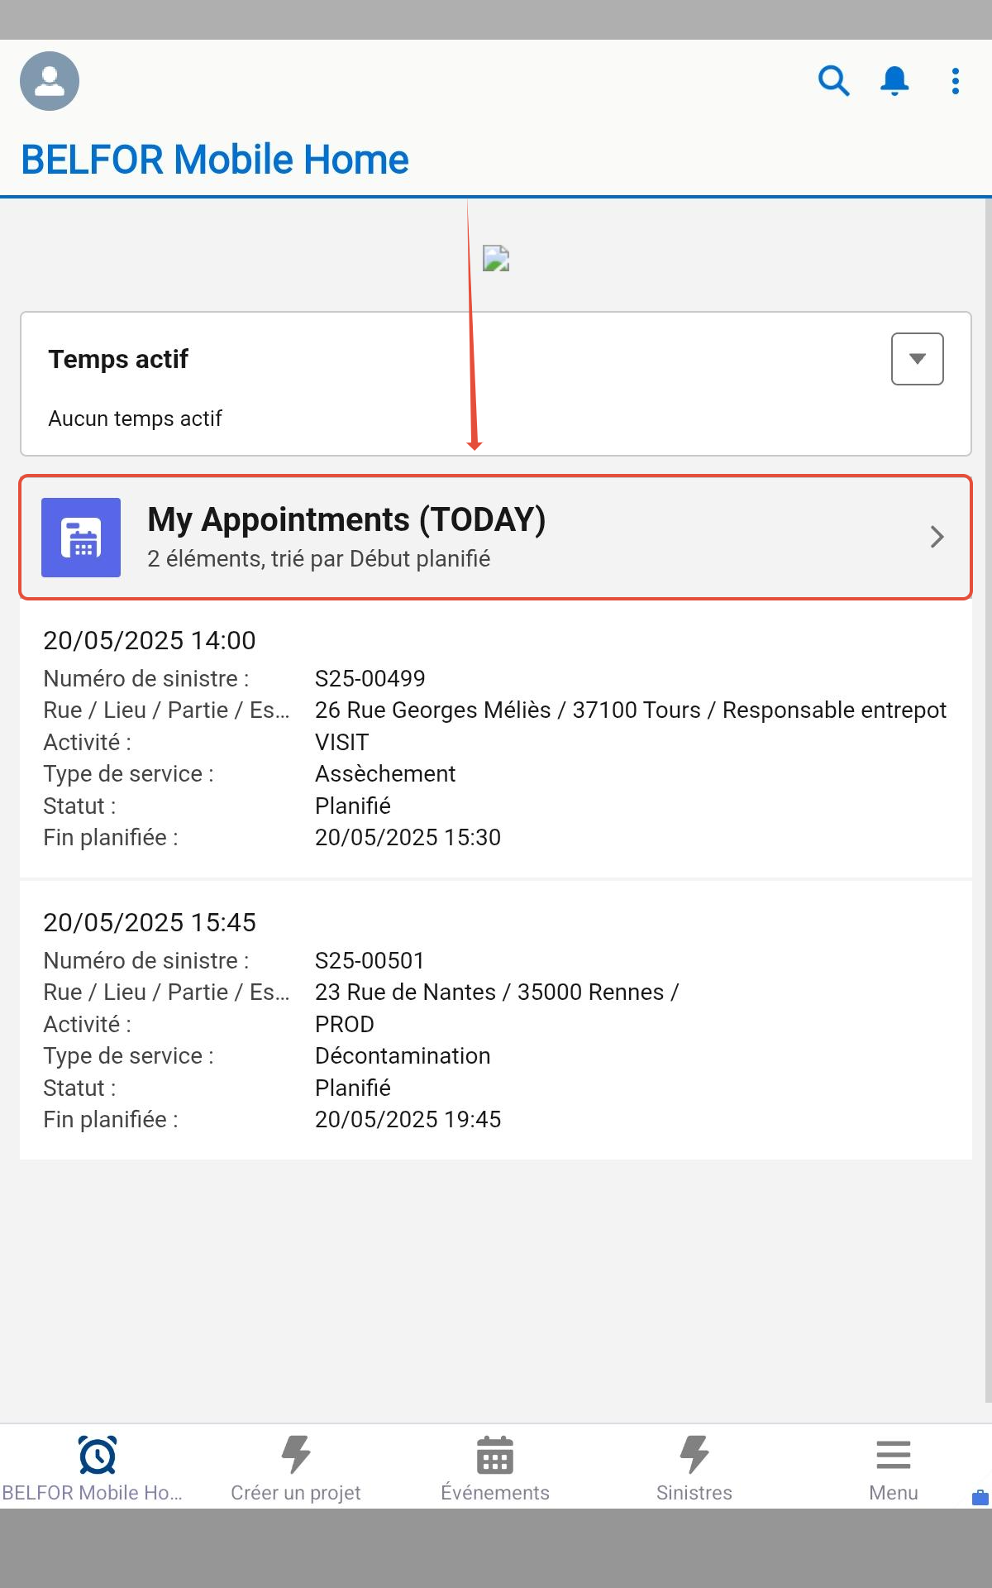The width and height of the screenshot is (992, 1588).
Task: Click '2 éléments, trié par Début planifié' subtitle
Action: coord(319,559)
